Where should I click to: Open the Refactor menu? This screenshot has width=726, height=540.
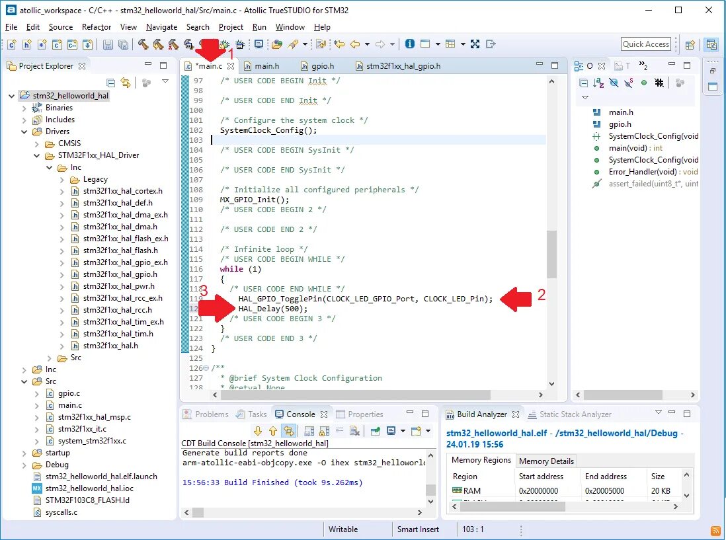[97, 27]
